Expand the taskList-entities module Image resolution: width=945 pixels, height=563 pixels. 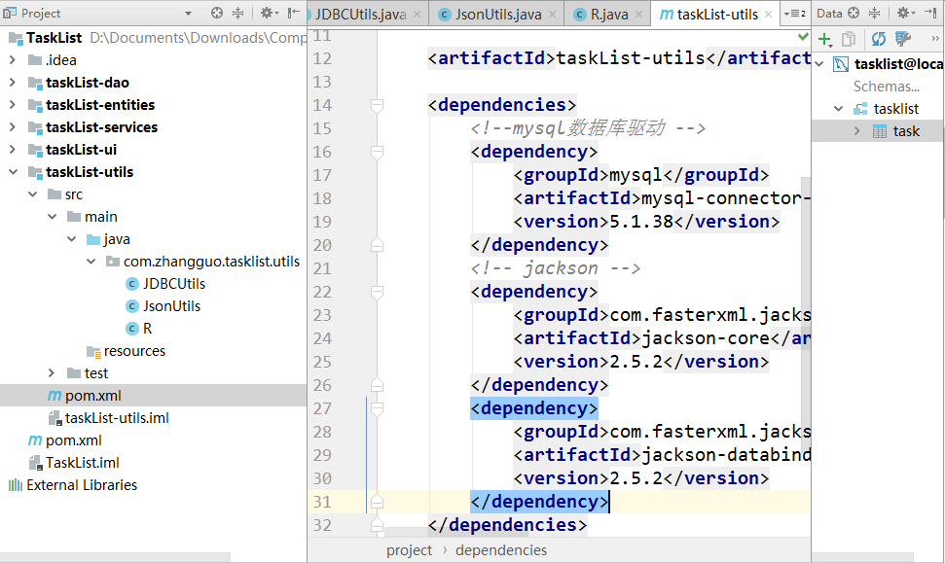click(x=13, y=104)
